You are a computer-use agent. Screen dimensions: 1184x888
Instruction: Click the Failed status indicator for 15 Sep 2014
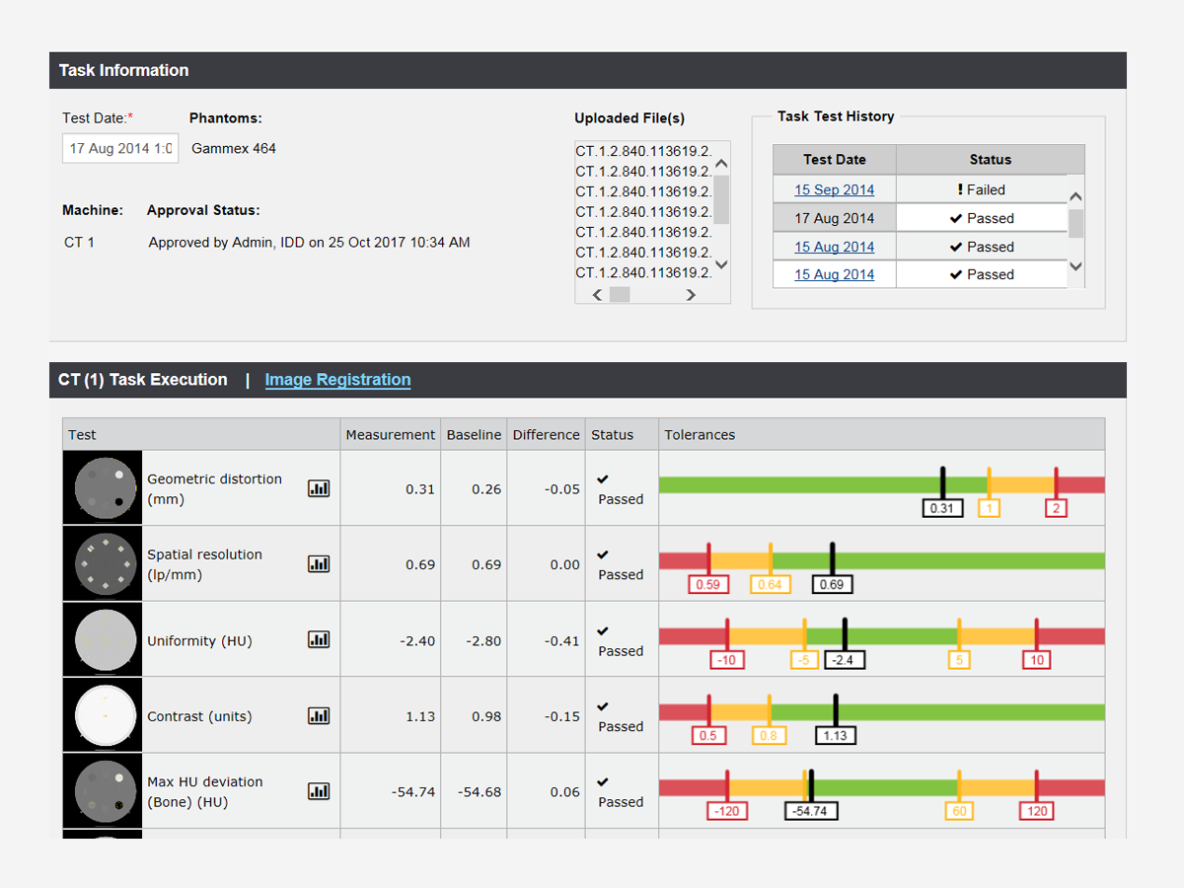point(983,188)
